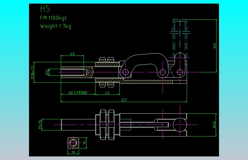Click the 19 dimension below square section
Viewport: 248px width, 160px height.
coord(73,152)
